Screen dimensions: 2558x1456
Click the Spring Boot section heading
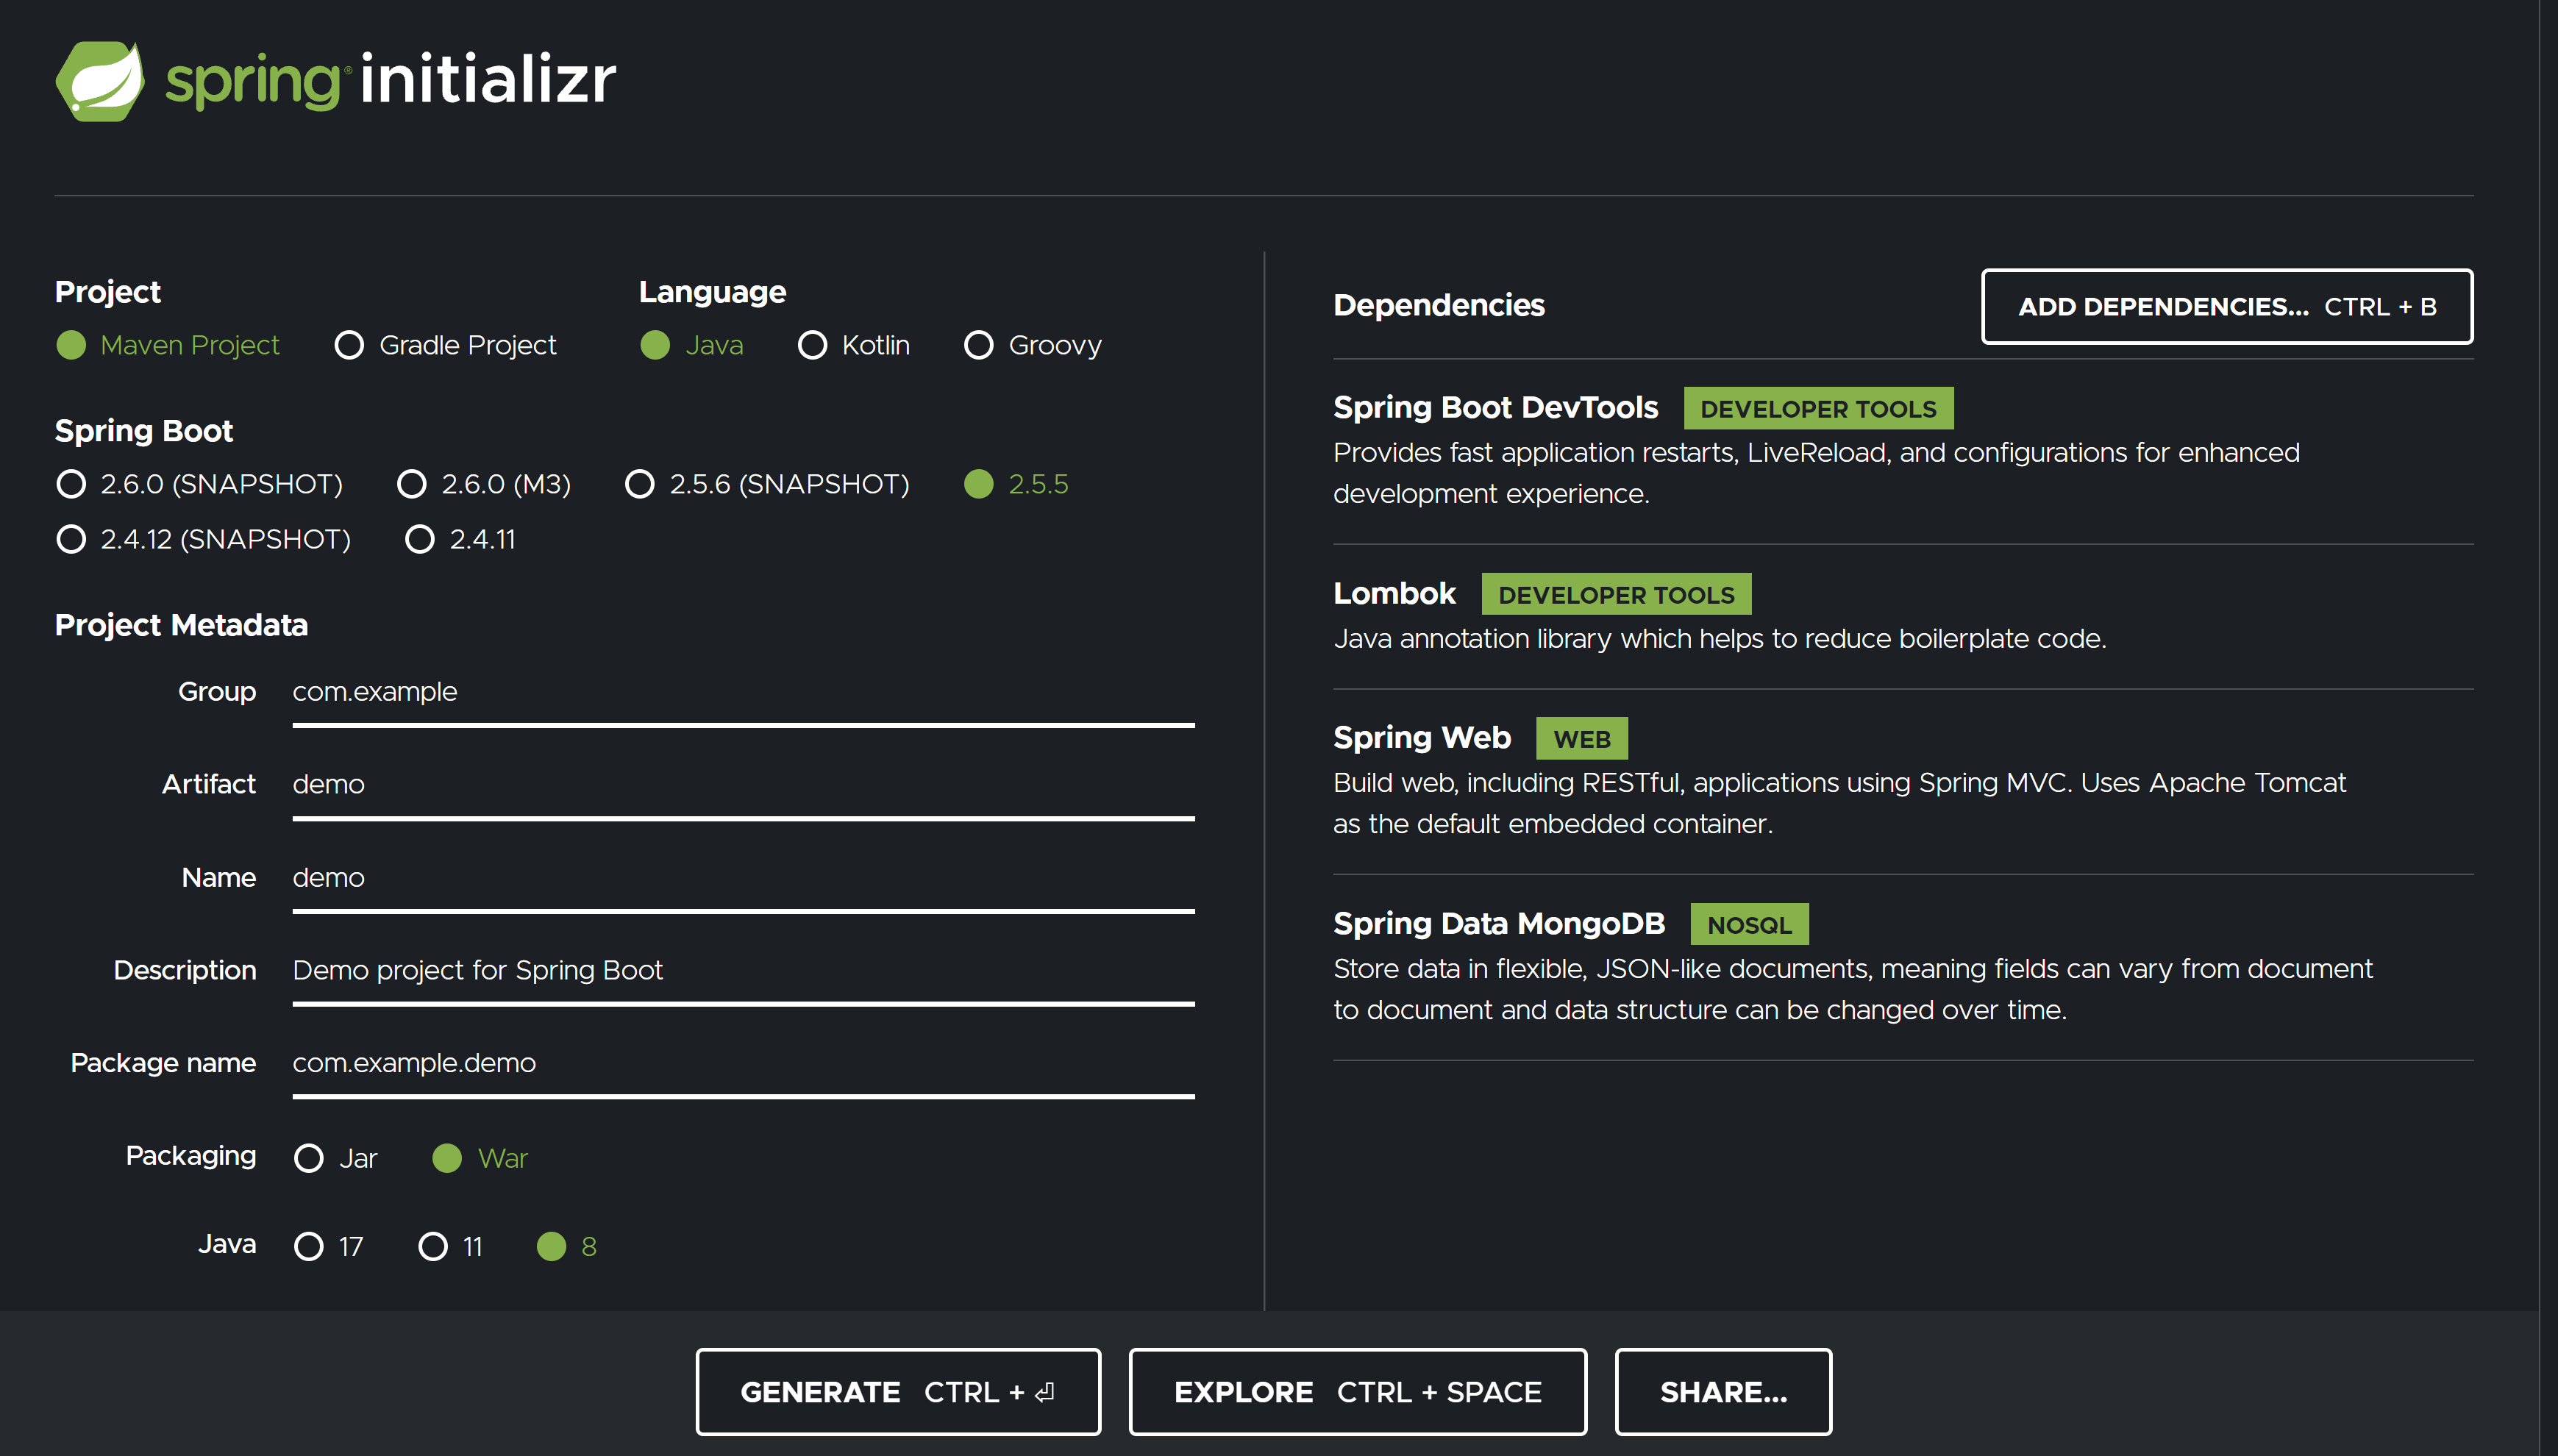click(x=143, y=431)
